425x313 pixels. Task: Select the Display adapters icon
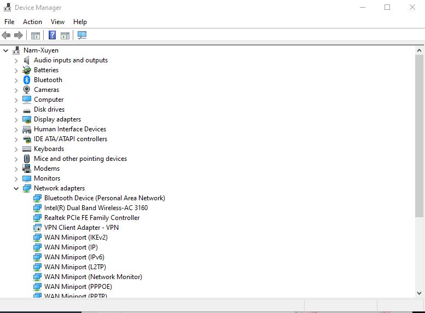click(x=27, y=119)
